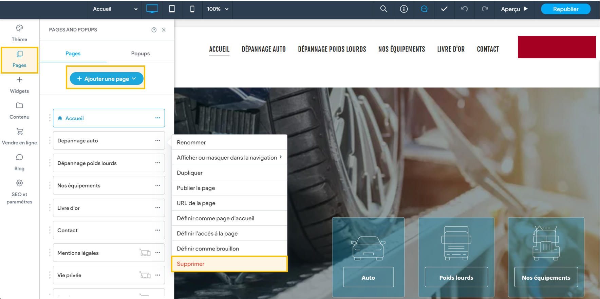Open help for Pages and Popups panel
The width and height of the screenshot is (600, 299).
154,30
